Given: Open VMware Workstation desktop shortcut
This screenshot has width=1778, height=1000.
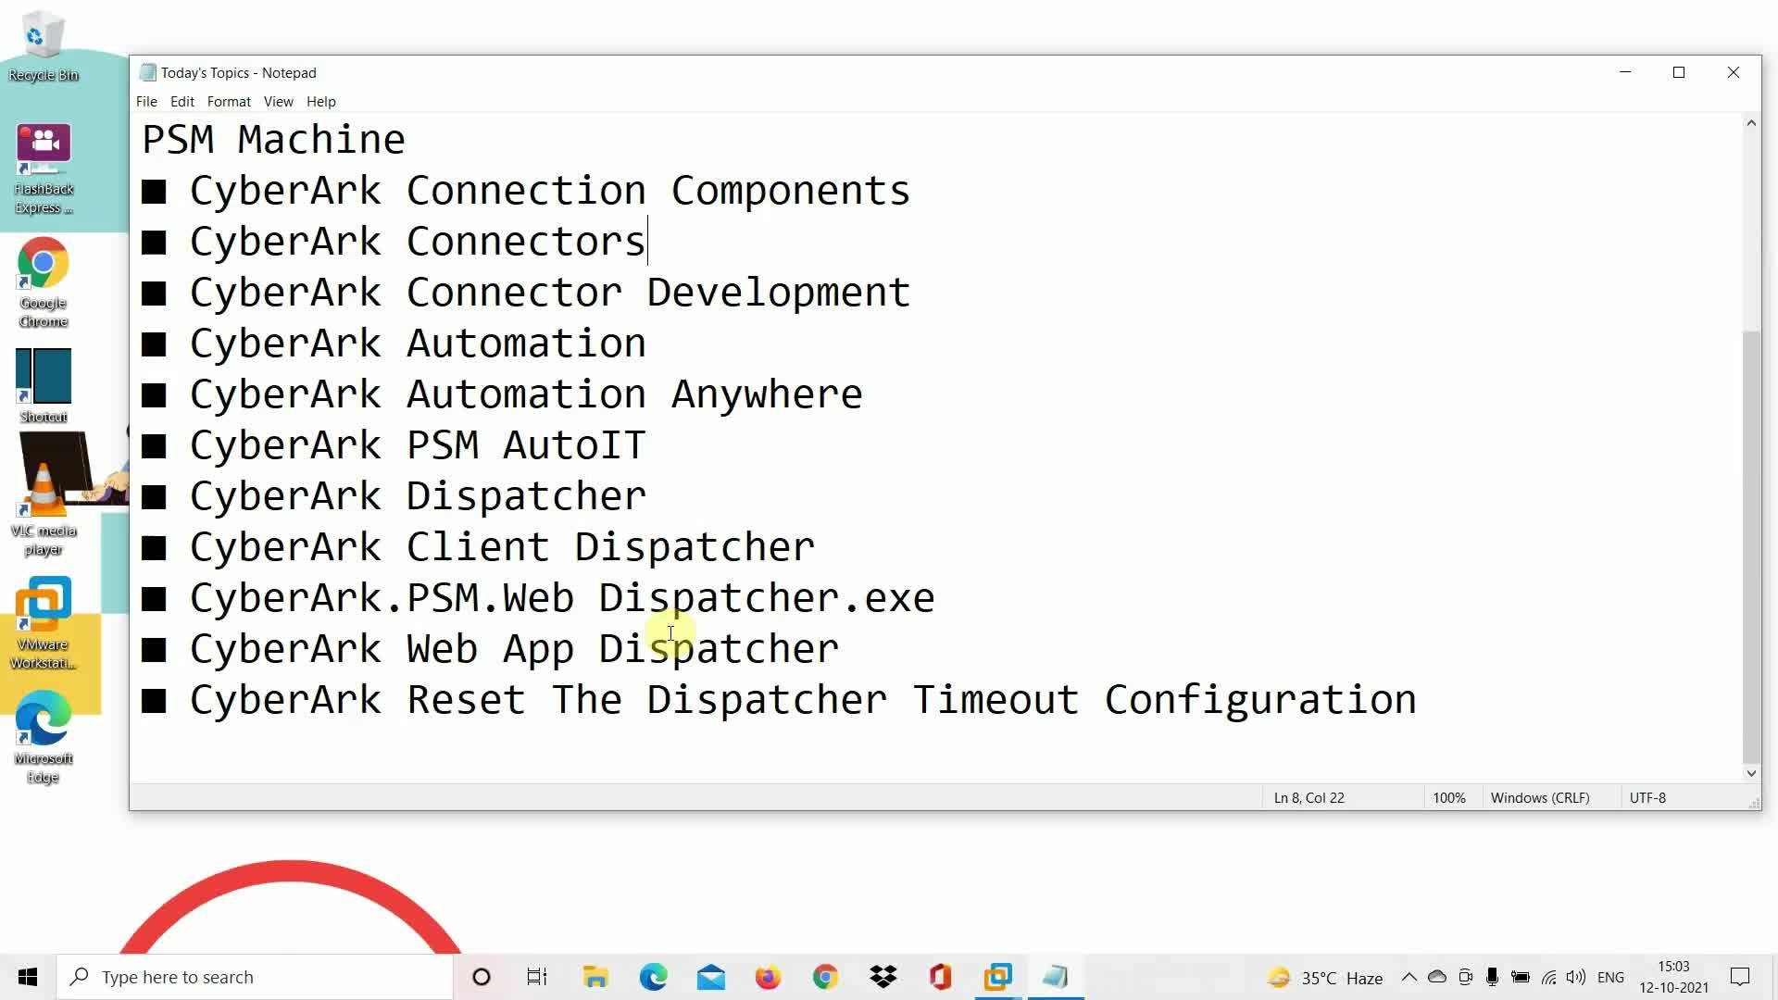Looking at the screenshot, I should pyautogui.click(x=43, y=623).
